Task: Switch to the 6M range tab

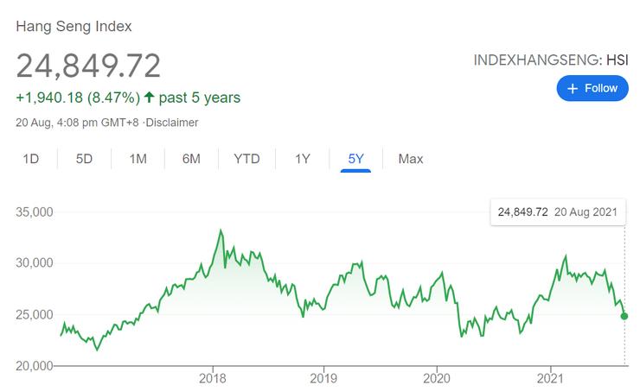Action: [x=191, y=159]
